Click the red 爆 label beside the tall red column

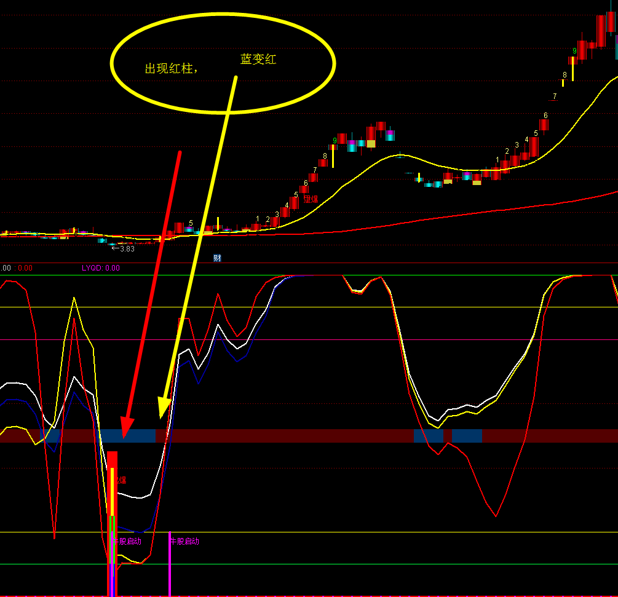pos(122,480)
